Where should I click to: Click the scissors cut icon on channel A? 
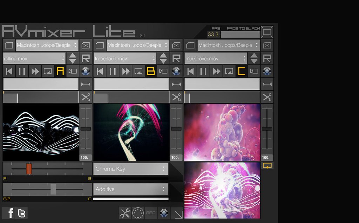[86, 97]
